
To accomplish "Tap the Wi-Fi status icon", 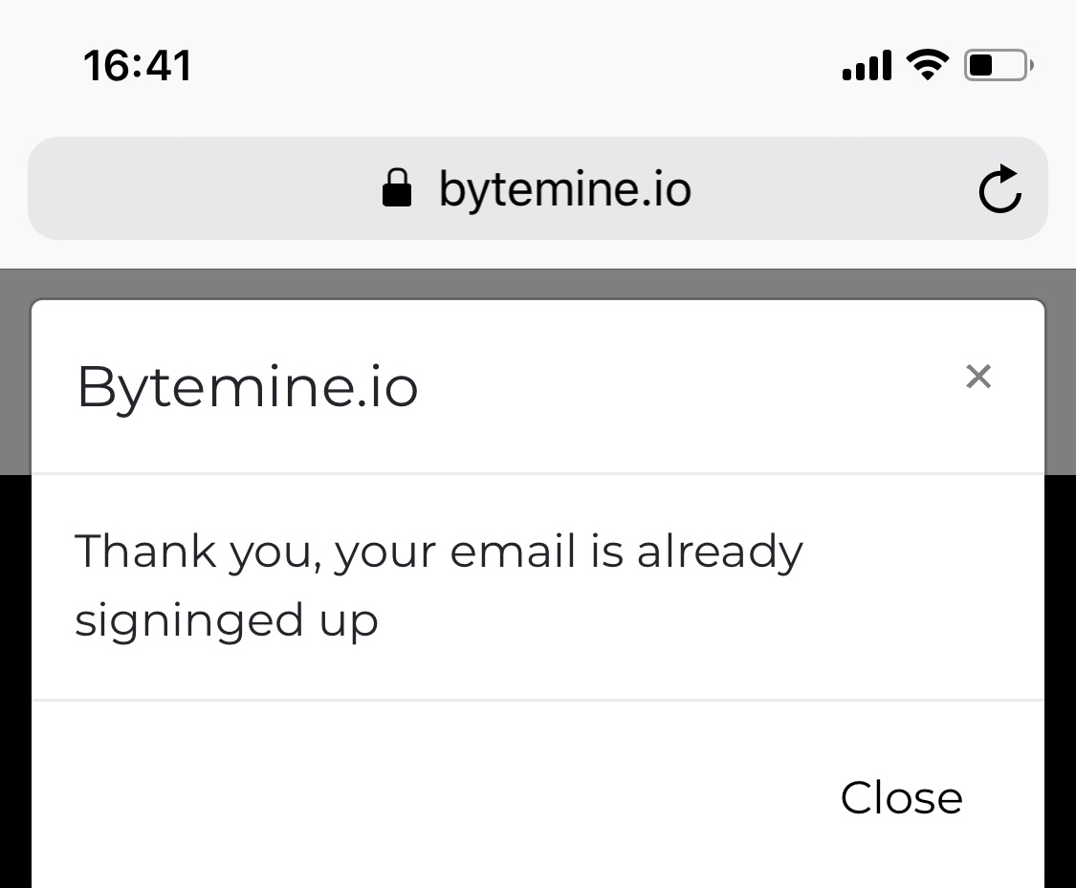I will 926,65.
